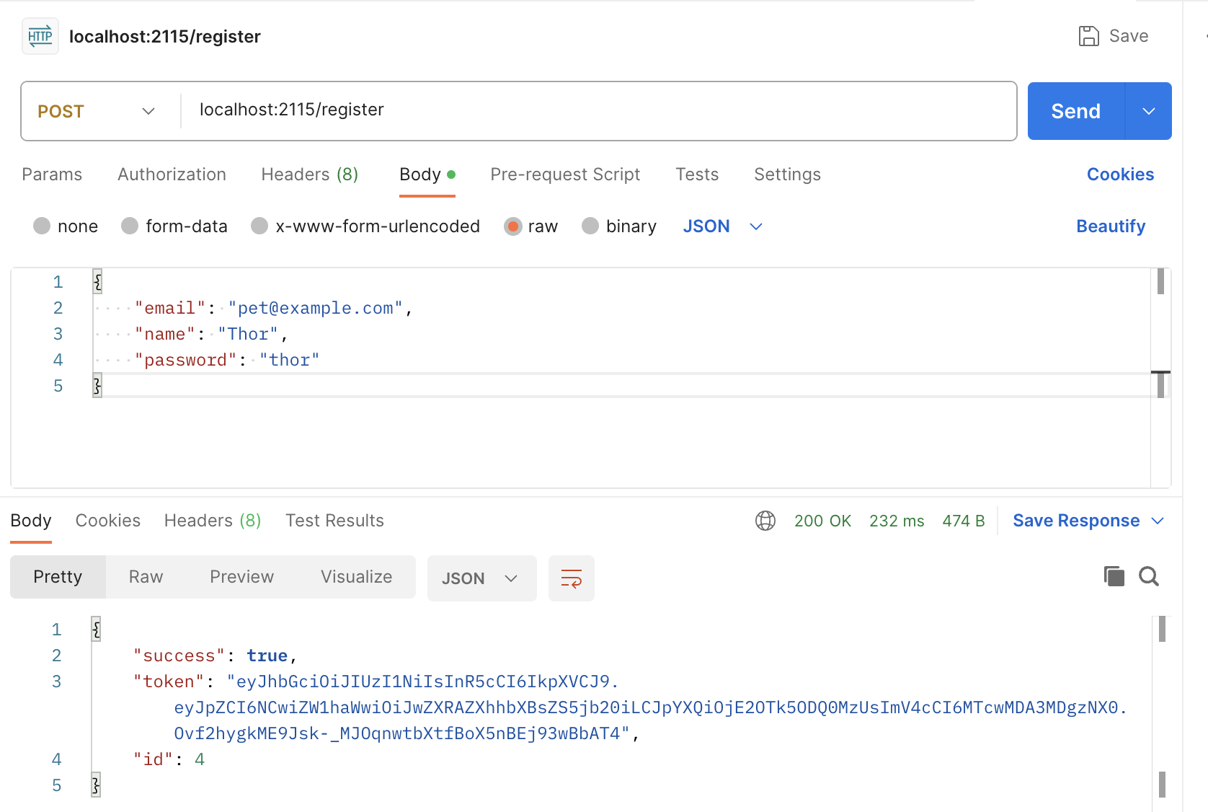Select the Pretty response view
This screenshot has height=812, width=1208.
[x=58, y=577]
